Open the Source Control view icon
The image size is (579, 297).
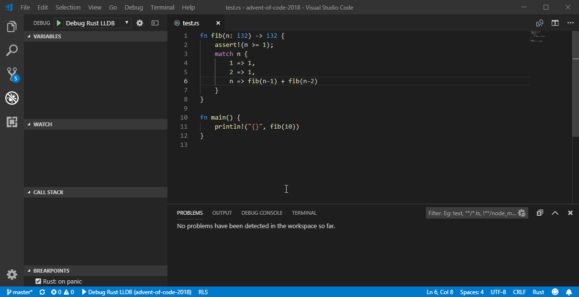pyautogui.click(x=12, y=74)
